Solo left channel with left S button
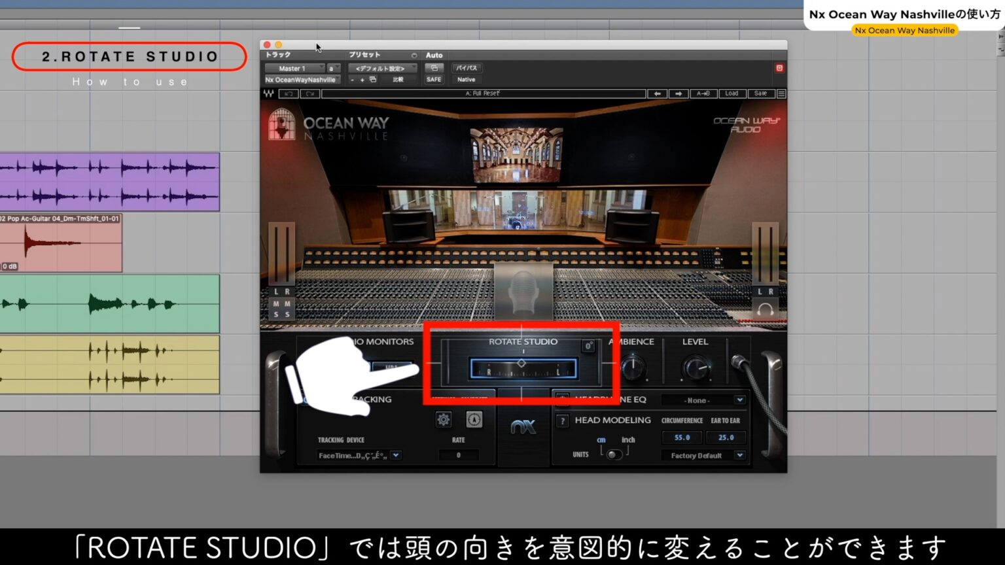The height and width of the screenshot is (565, 1005). (276, 315)
